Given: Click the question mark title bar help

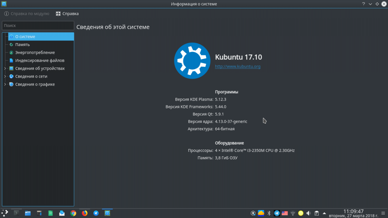Looking at the screenshot, I should point(363,4).
